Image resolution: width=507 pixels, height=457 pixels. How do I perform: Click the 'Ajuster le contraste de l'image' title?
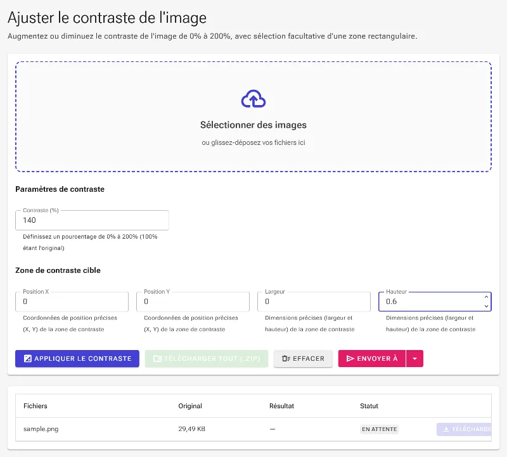click(107, 18)
